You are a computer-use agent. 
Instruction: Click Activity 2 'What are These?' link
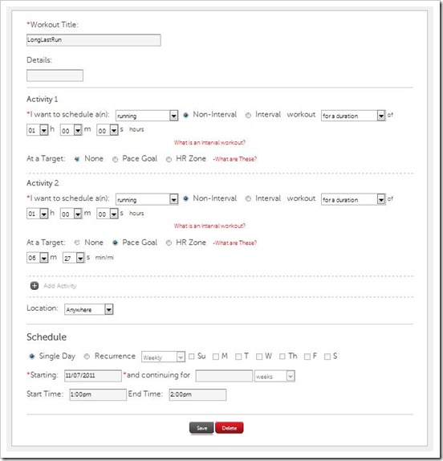coord(235,243)
